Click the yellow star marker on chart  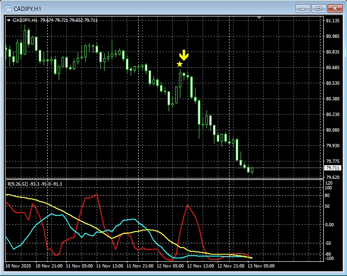tap(179, 64)
